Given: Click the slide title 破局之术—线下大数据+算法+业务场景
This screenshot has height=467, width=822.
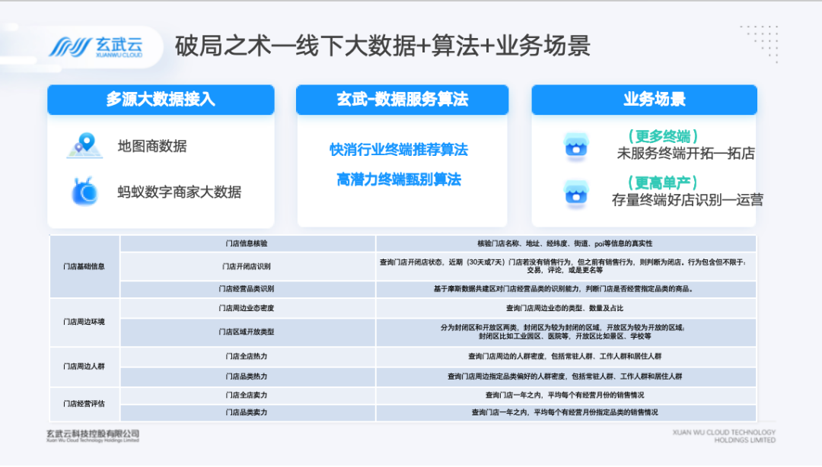Looking at the screenshot, I should click(x=383, y=46).
